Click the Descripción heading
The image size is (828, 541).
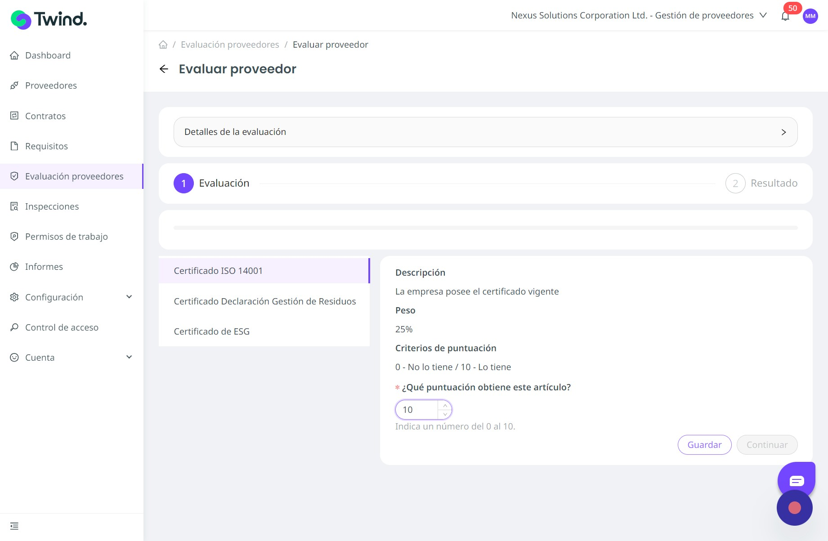click(420, 273)
